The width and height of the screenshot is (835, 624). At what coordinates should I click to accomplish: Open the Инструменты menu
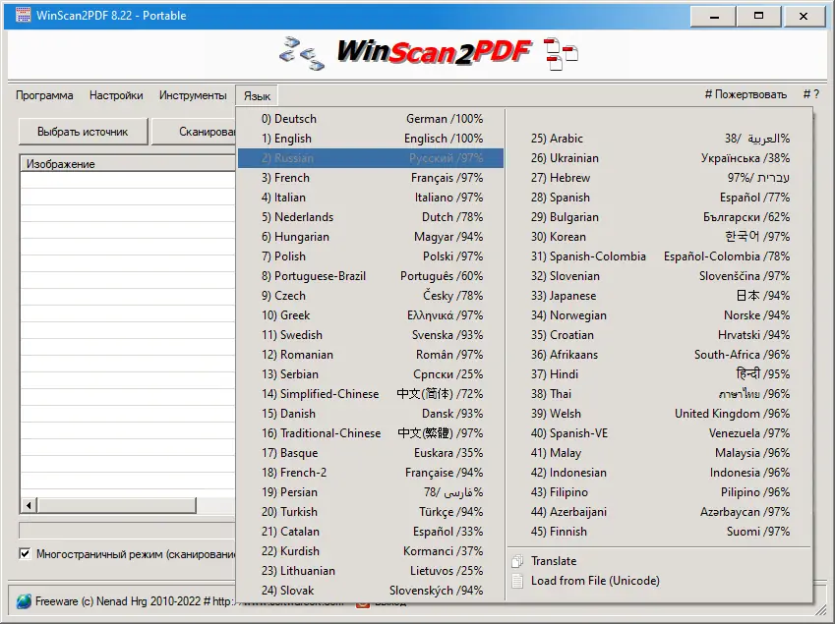(193, 95)
